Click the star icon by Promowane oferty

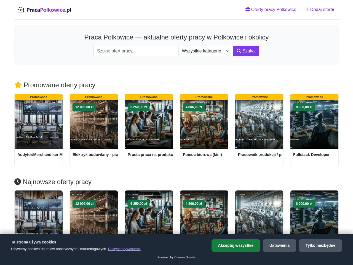tap(18, 85)
